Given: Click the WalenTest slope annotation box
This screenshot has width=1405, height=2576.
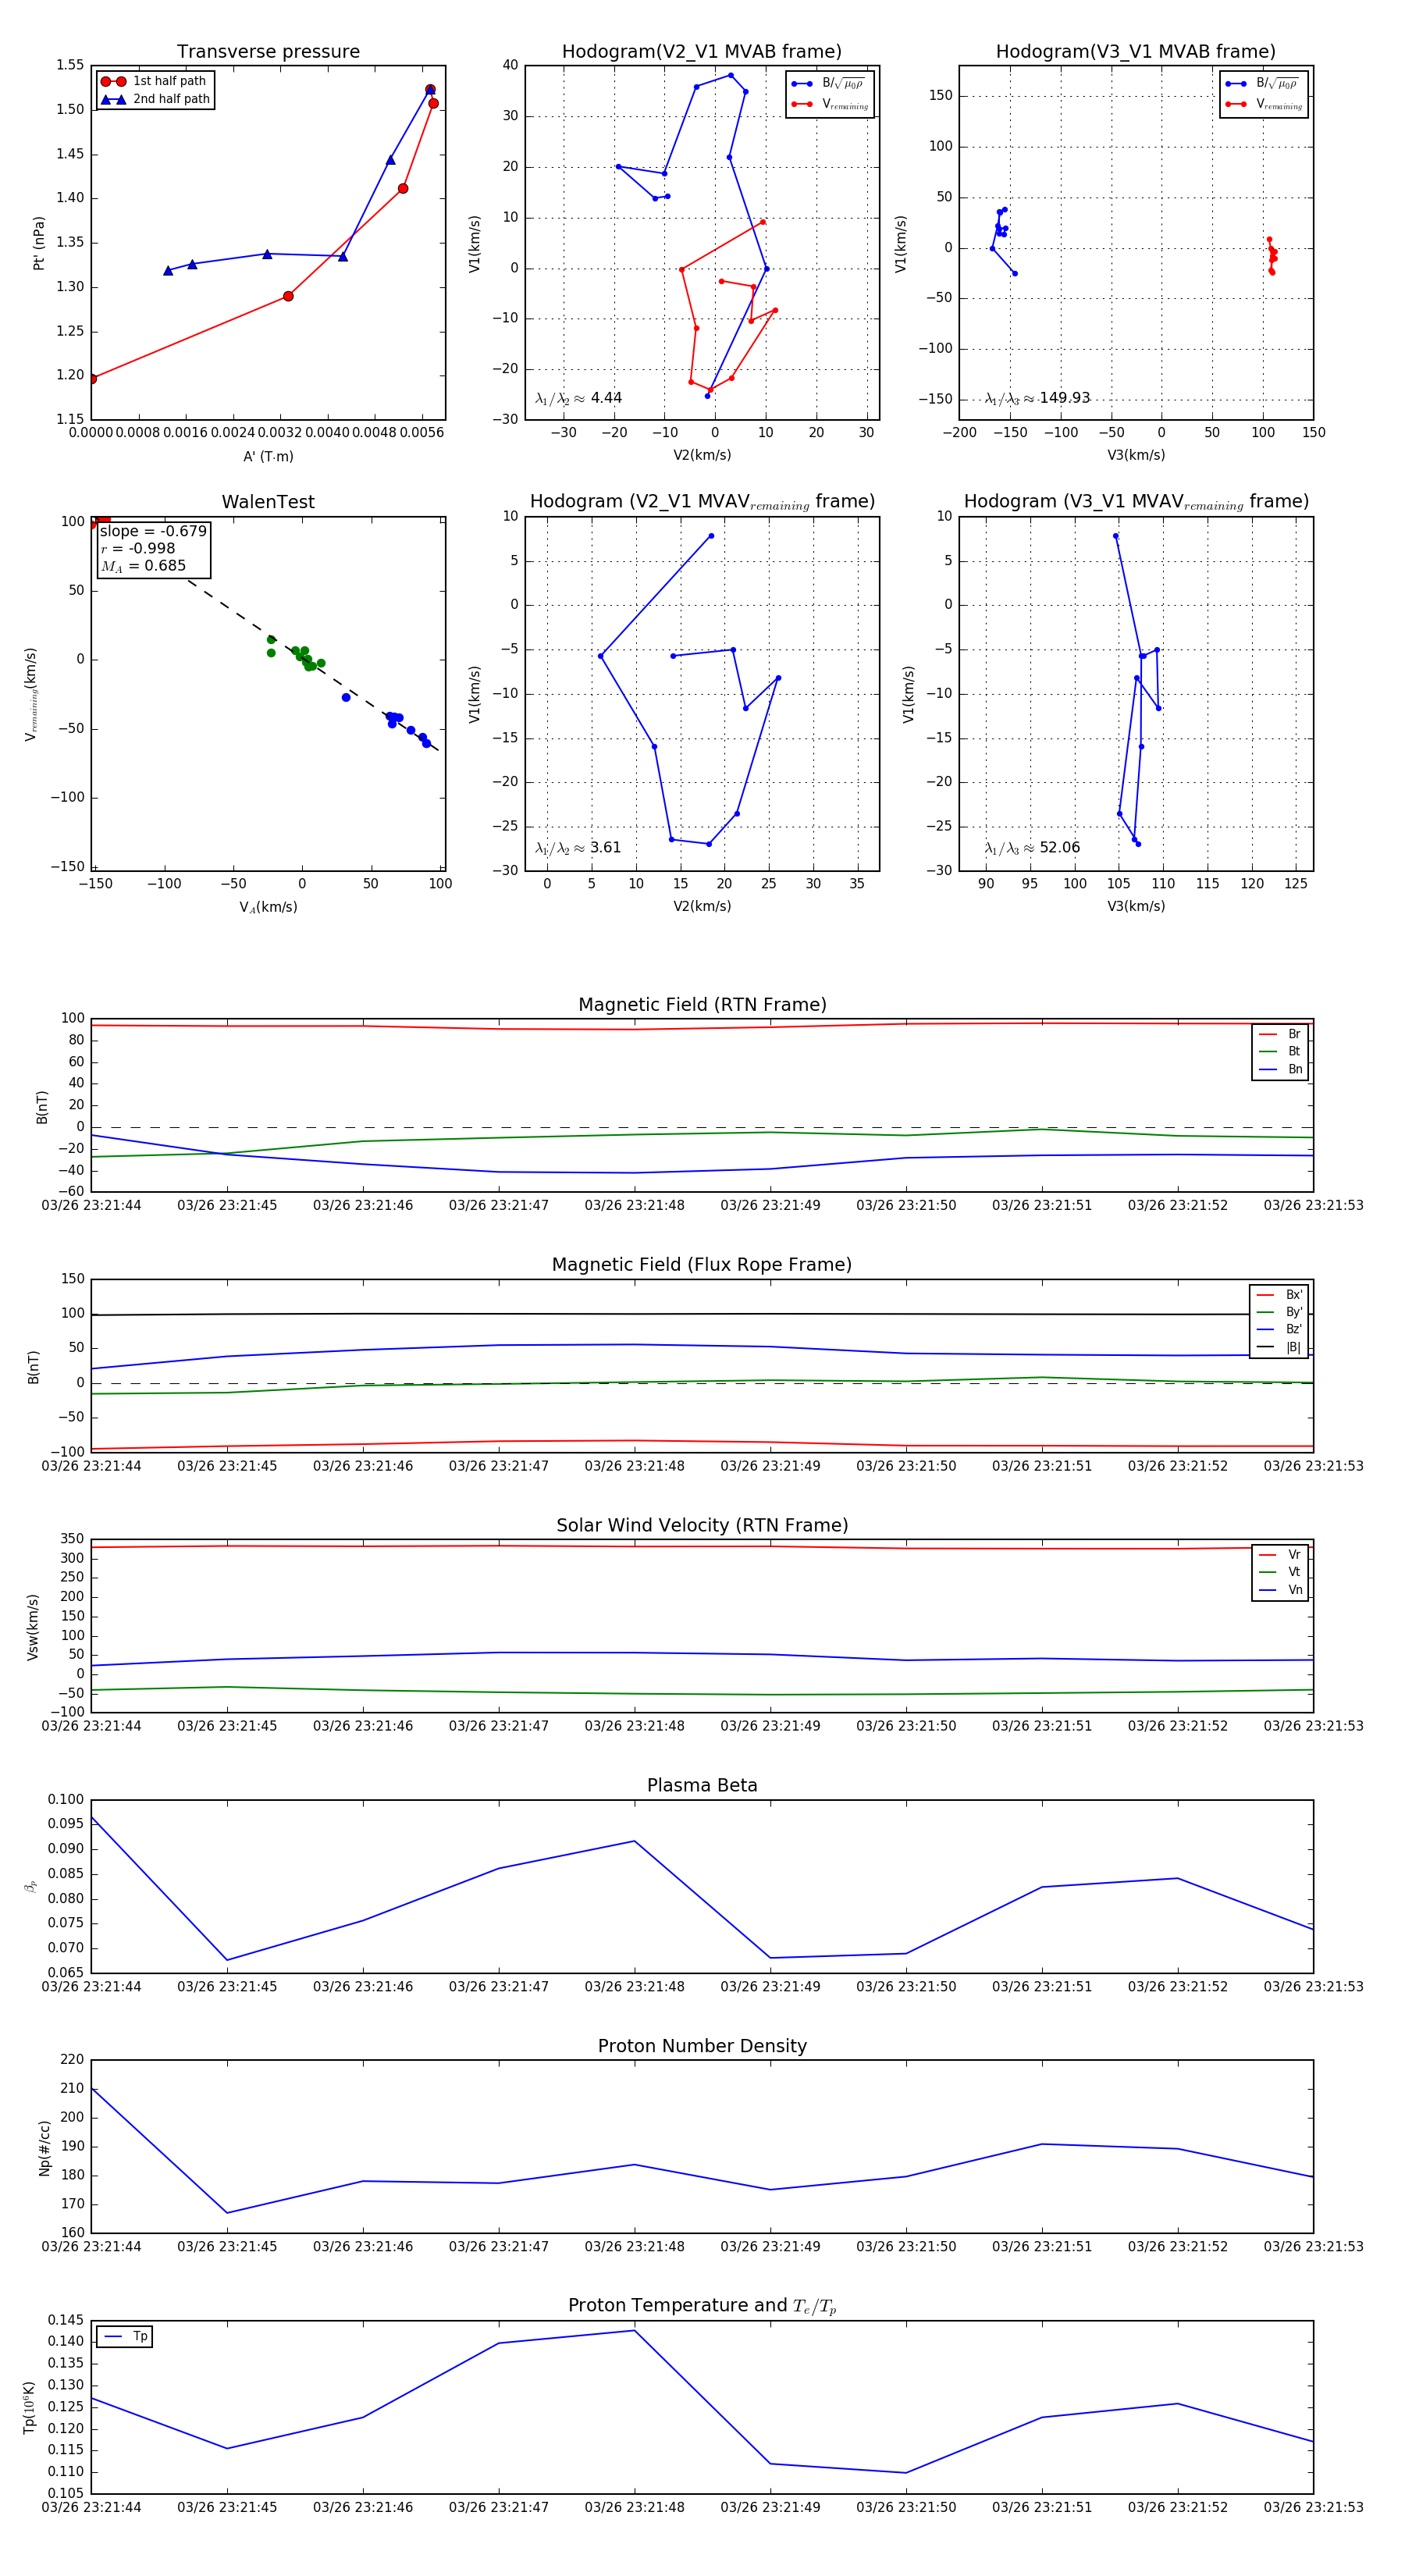Looking at the screenshot, I should pos(153,549).
